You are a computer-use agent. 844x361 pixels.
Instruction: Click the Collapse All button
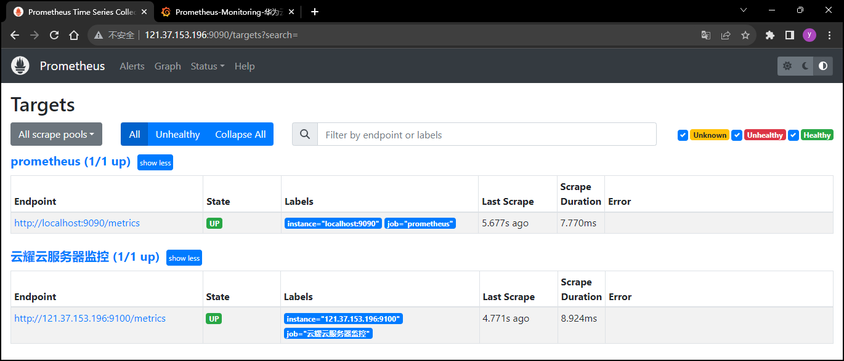click(240, 134)
